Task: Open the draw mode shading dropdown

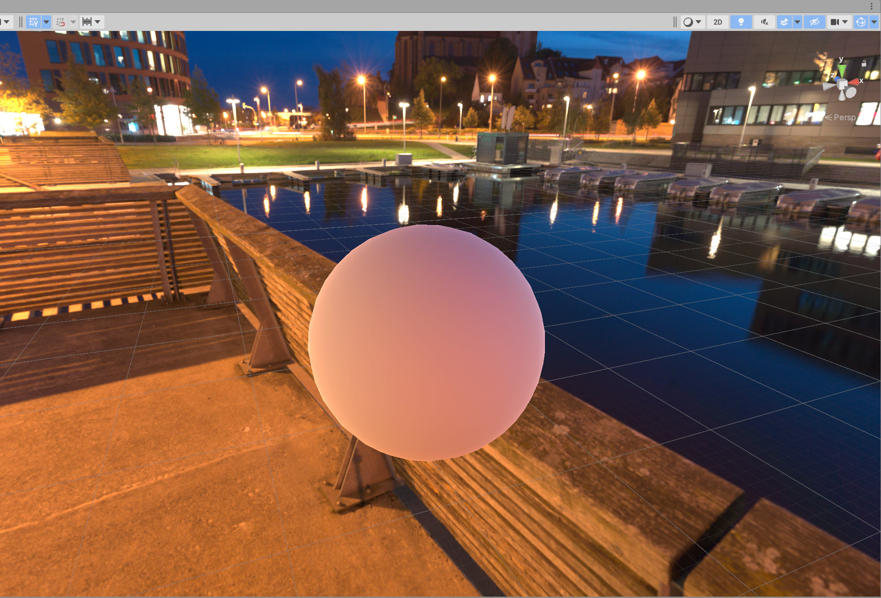Action: (x=692, y=22)
